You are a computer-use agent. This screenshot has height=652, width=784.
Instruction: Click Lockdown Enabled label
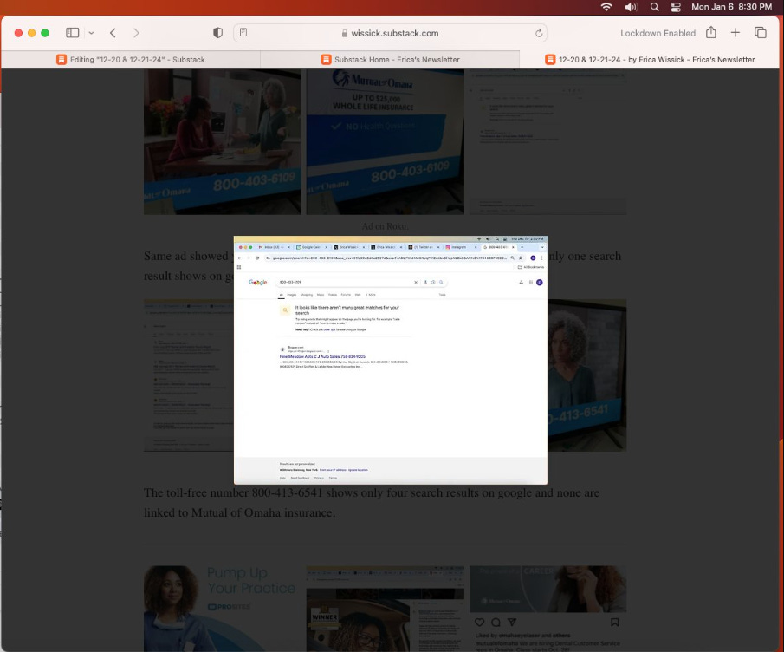[x=658, y=33]
